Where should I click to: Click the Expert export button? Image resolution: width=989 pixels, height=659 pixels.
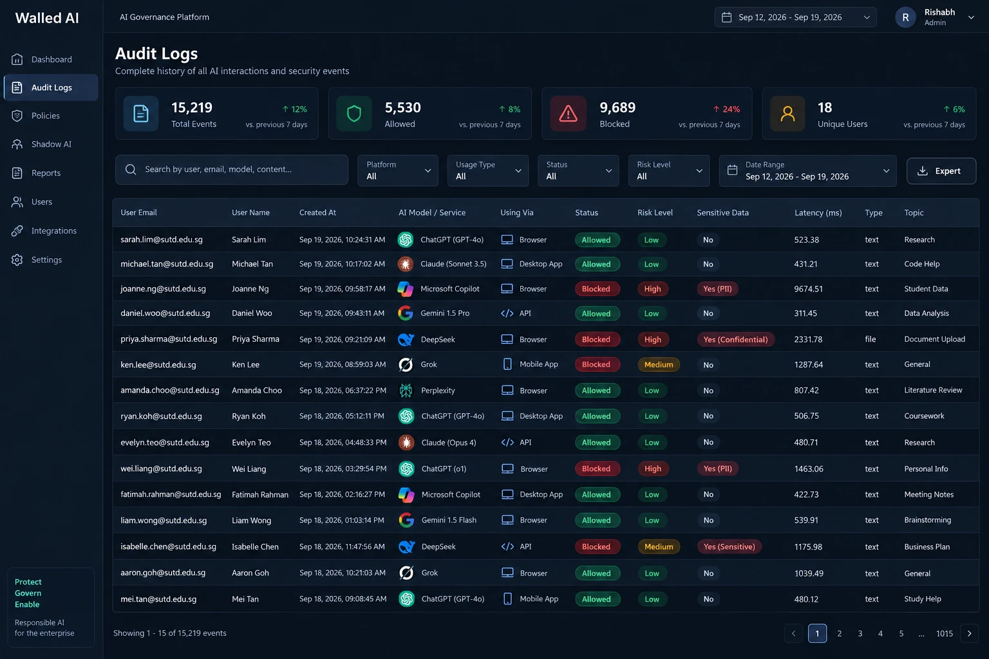(941, 171)
